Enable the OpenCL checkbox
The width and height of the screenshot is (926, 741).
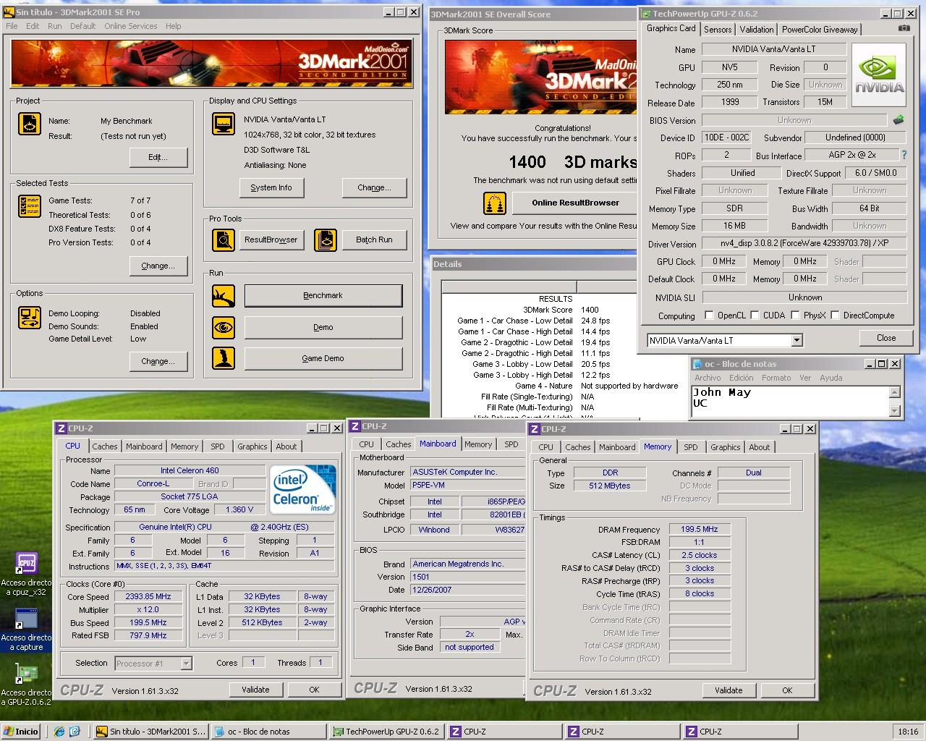click(710, 316)
